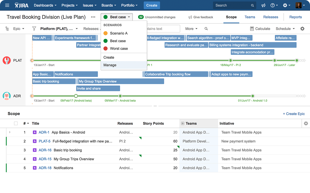Click the ADR team avatar
This screenshot has width=310, height=193.
(x=7, y=96)
